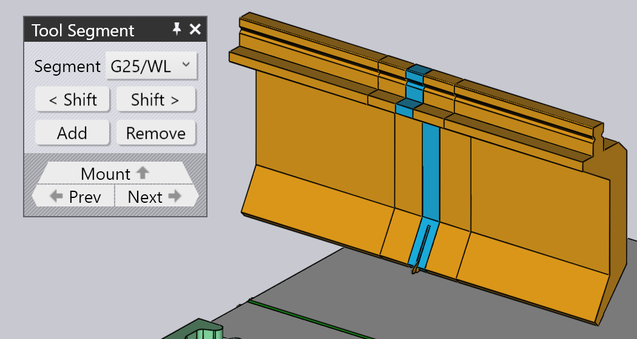The image size is (637, 339).
Task: Click the dropdown chevron beside G25/WL
Action: pos(186,65)
